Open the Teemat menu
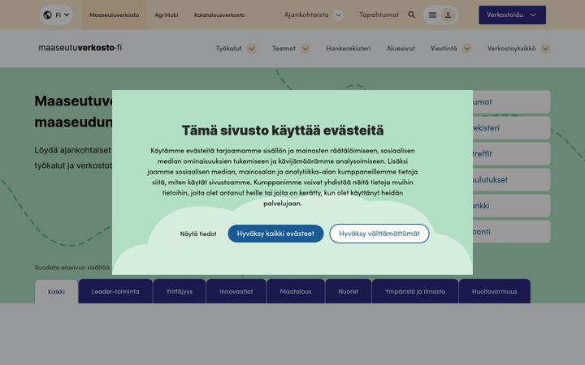Screen dimensions: 585x365 284,49
